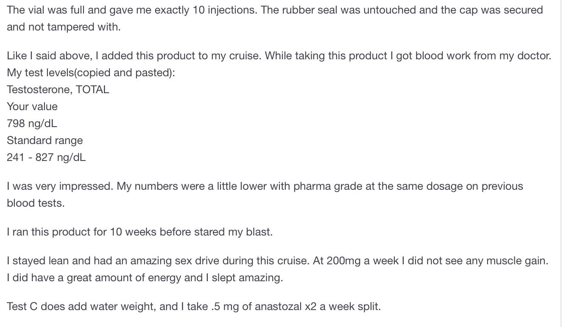
Task: Click the "Your value" label
Action: [x=32, y=106]
